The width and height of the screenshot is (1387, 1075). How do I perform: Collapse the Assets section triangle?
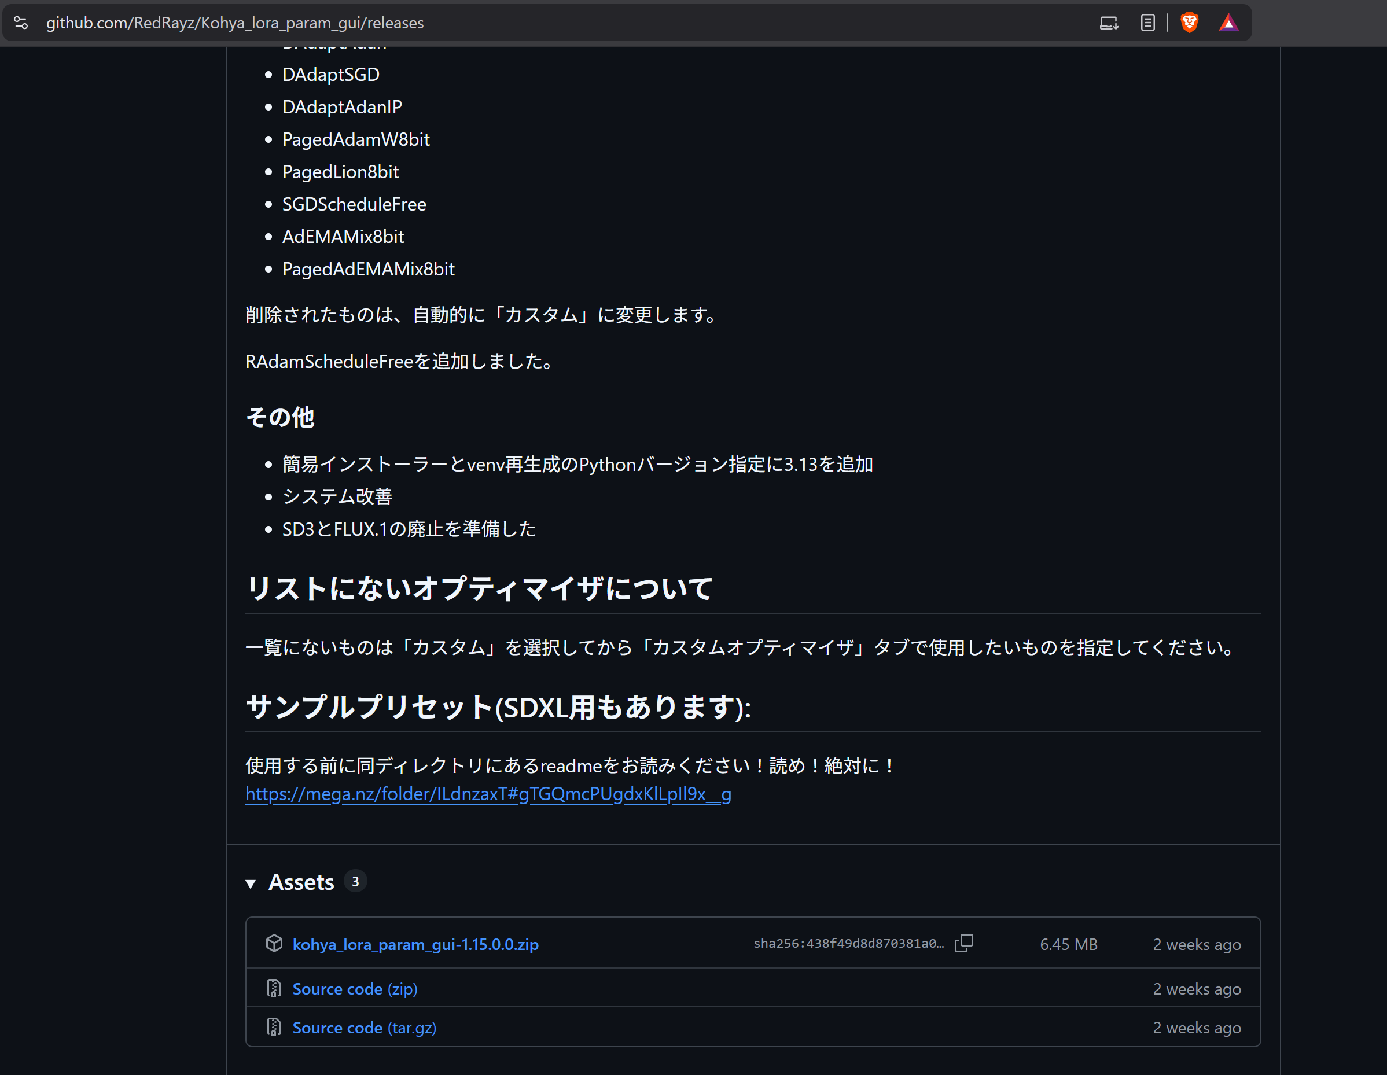coord(251,883)
